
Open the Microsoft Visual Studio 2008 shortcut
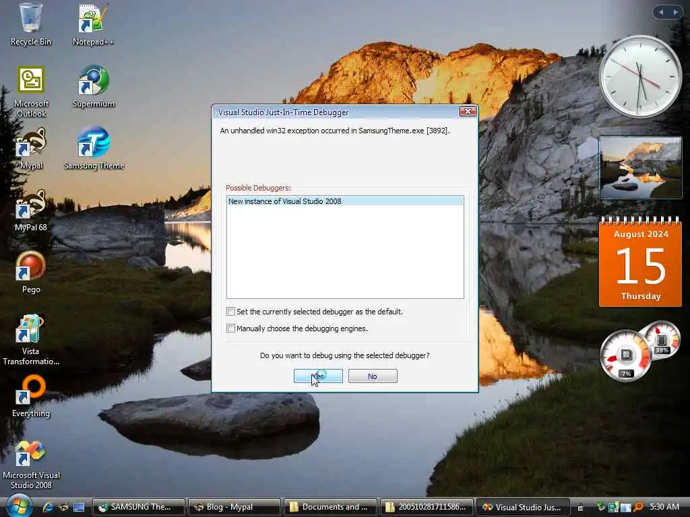tap(31, 464)
